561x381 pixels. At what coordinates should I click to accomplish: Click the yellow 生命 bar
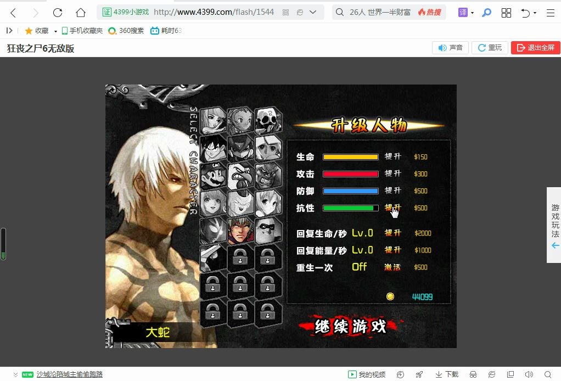point(351,156)
